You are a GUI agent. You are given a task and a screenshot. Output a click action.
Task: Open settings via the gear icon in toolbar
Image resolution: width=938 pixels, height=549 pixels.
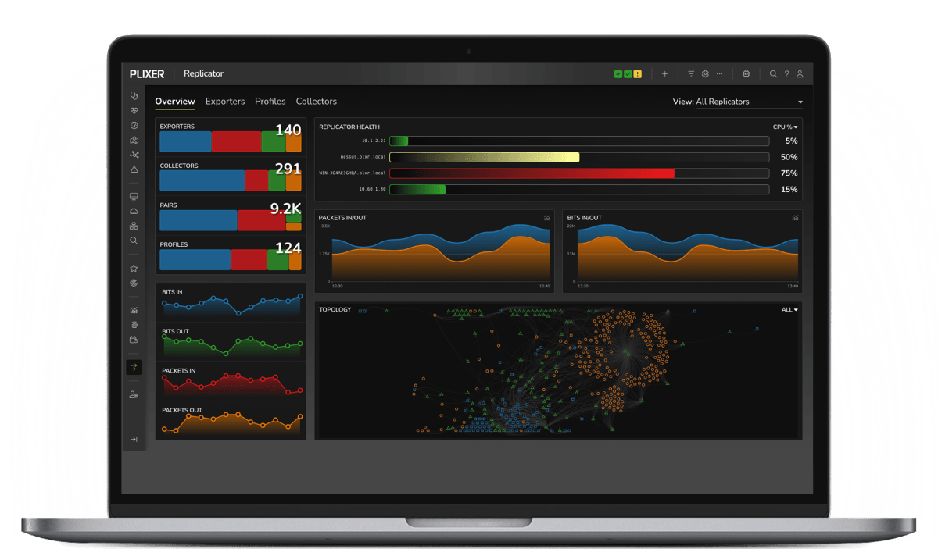[x=705, y=73]
